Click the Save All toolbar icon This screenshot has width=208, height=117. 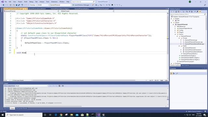coord(19,5)
